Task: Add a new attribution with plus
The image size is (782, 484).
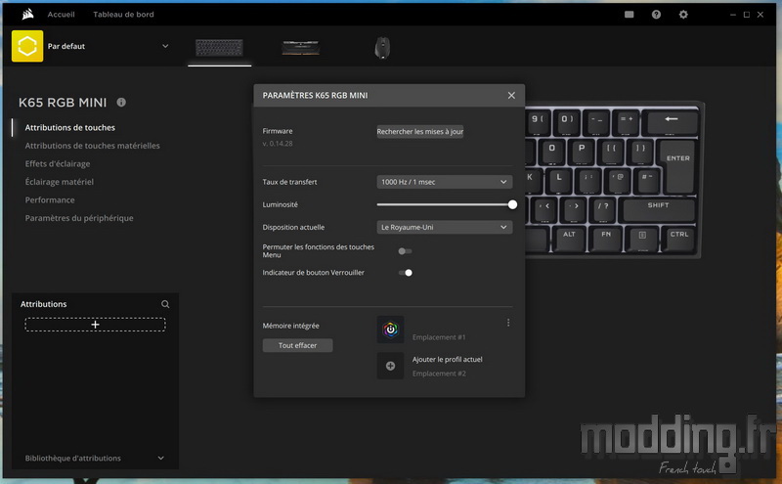Action: 95,325
